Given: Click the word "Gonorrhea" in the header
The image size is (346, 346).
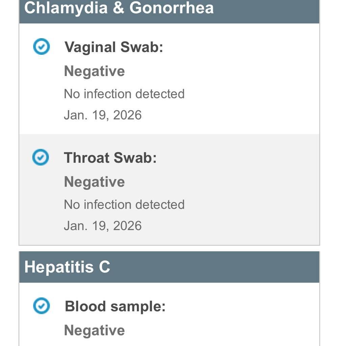Looking at the screenshot, I should 172,8.
